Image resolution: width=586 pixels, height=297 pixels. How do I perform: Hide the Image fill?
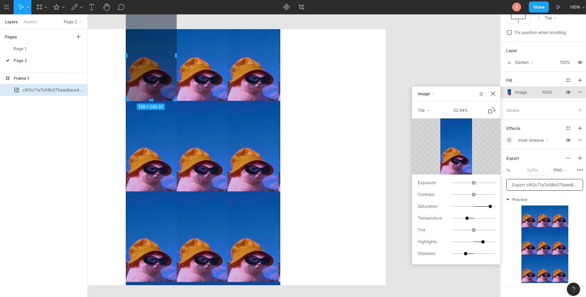568,92
